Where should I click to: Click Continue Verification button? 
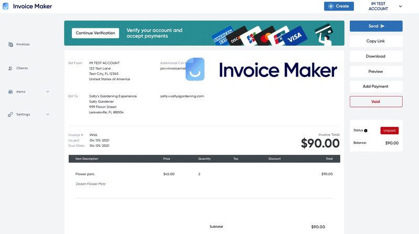(x=95, y=33)
